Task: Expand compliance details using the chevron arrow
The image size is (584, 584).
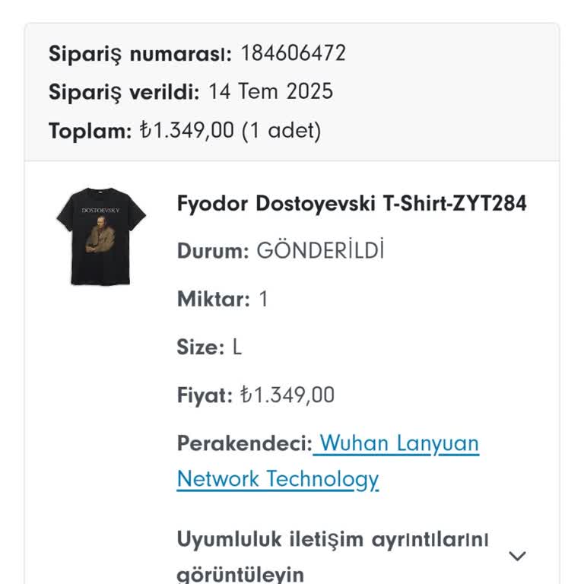Action: click(x=517, y=556)
